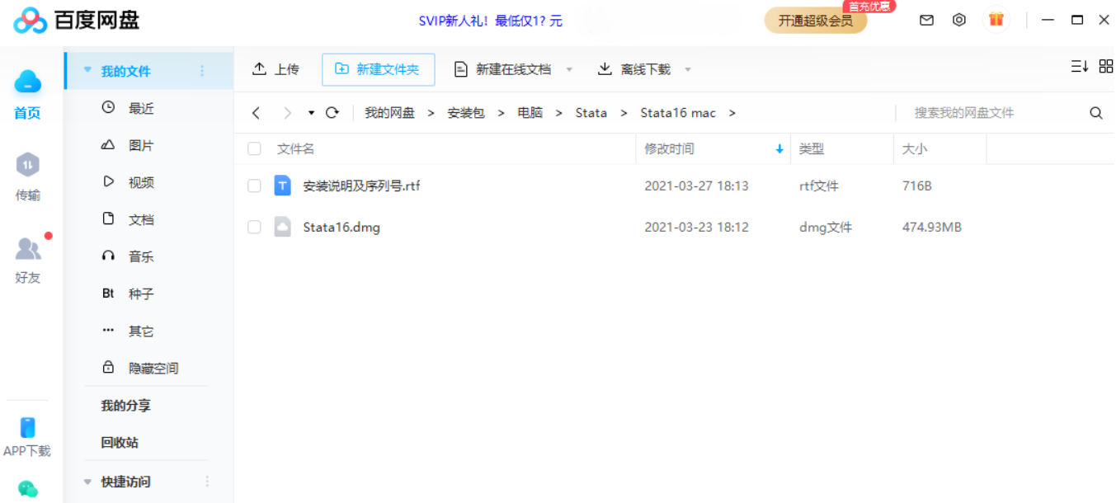Click the 开通超级会员 button
The image size is (1116, 503).
tap(816, 21)
